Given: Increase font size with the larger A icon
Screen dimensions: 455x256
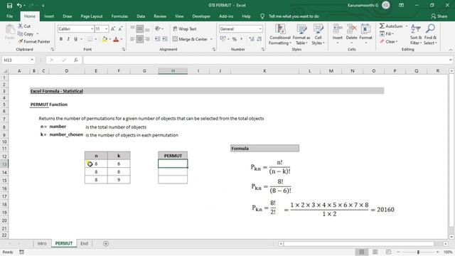Looking at the screenshot, I should [x=113, y=28].
